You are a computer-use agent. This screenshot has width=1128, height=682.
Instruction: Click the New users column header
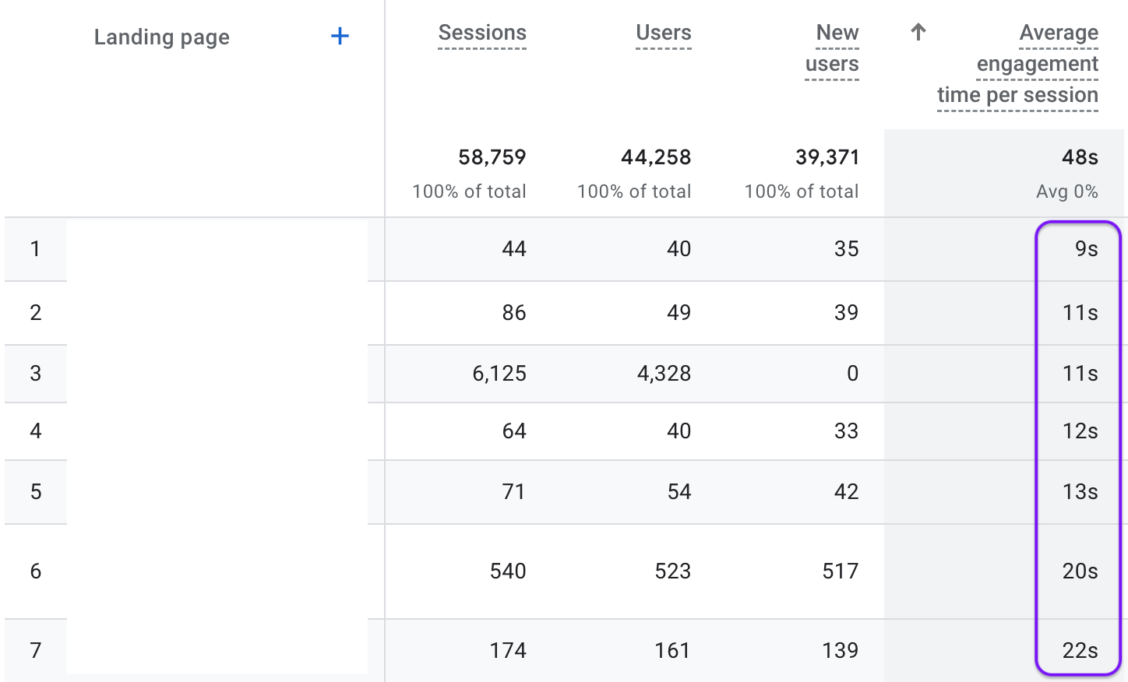(833, 48)
